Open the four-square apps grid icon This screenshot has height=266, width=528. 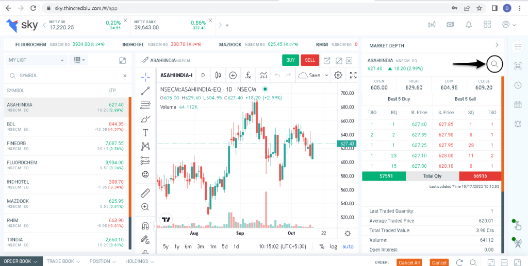tap(487, 25)
